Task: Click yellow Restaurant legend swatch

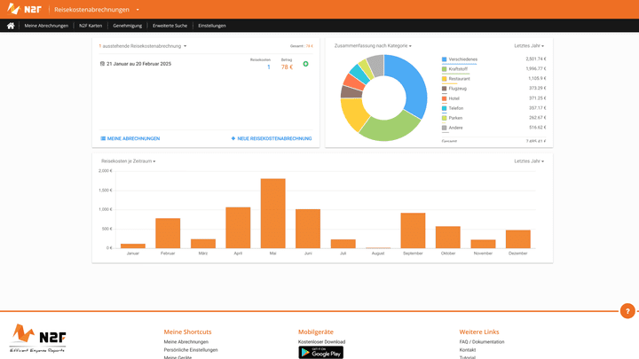Action: (445, 79)
